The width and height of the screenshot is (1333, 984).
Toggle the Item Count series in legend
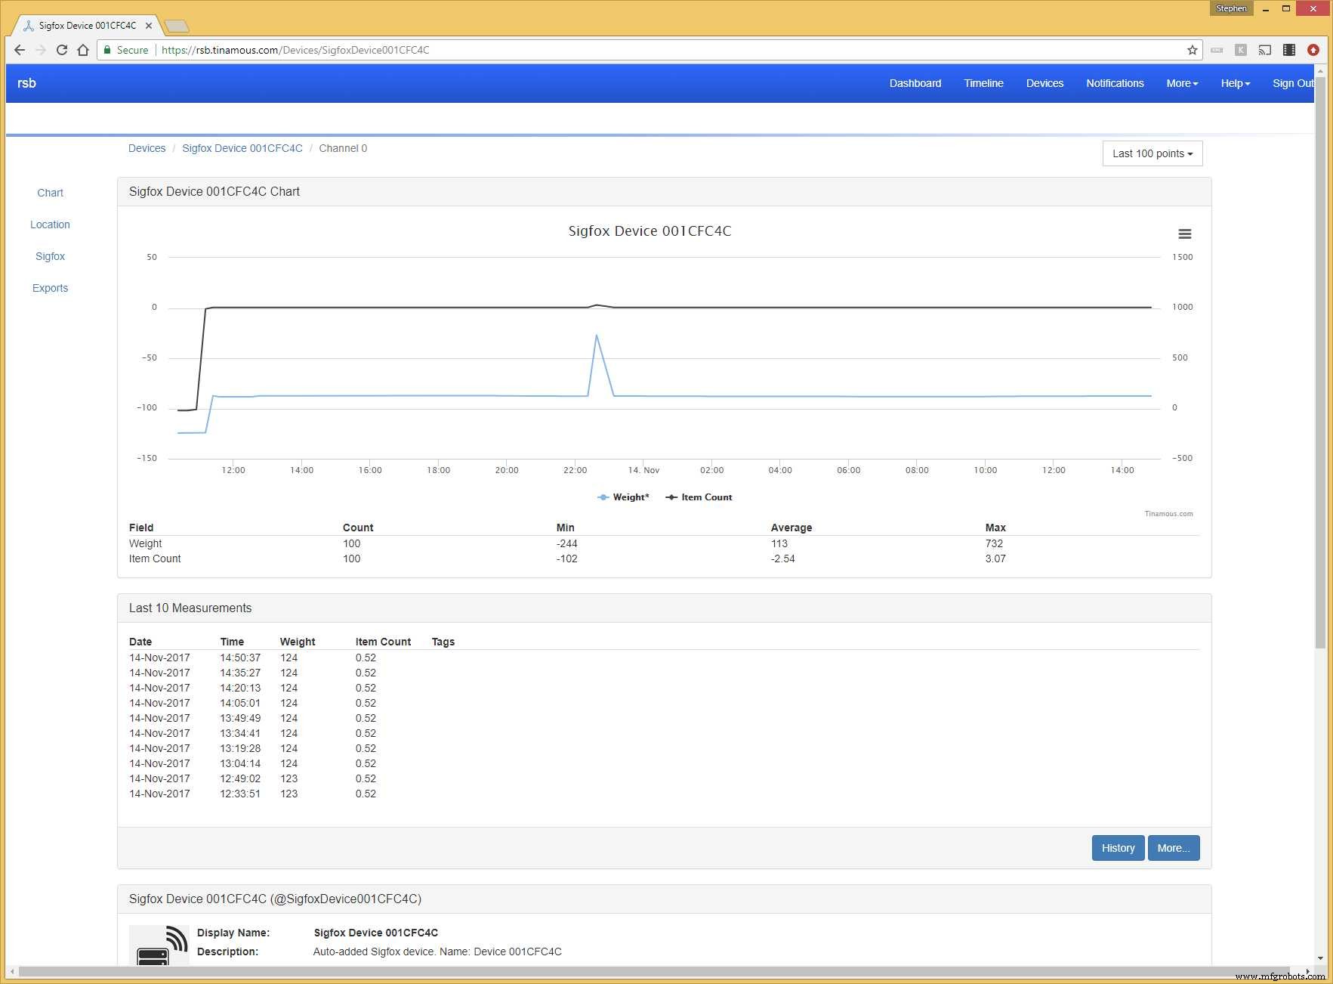tap(699, 497)
